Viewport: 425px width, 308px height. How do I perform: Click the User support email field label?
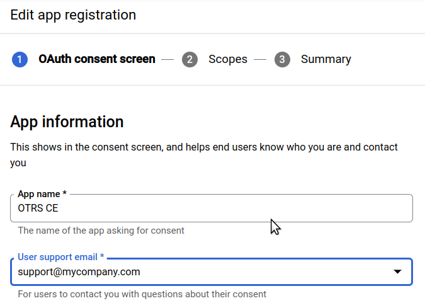57,257
